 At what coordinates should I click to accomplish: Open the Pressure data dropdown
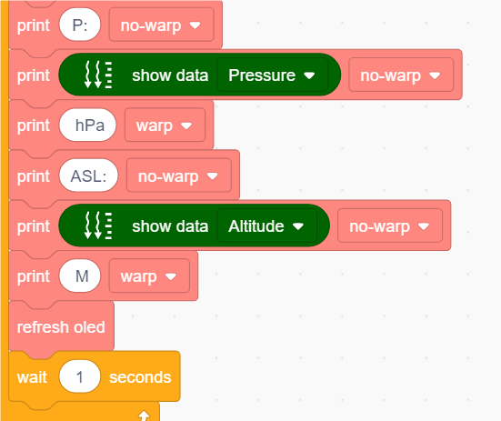click(x=273, y=75)
